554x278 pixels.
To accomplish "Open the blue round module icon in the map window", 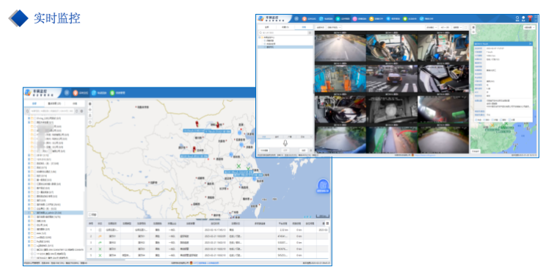I will point(94,92).
